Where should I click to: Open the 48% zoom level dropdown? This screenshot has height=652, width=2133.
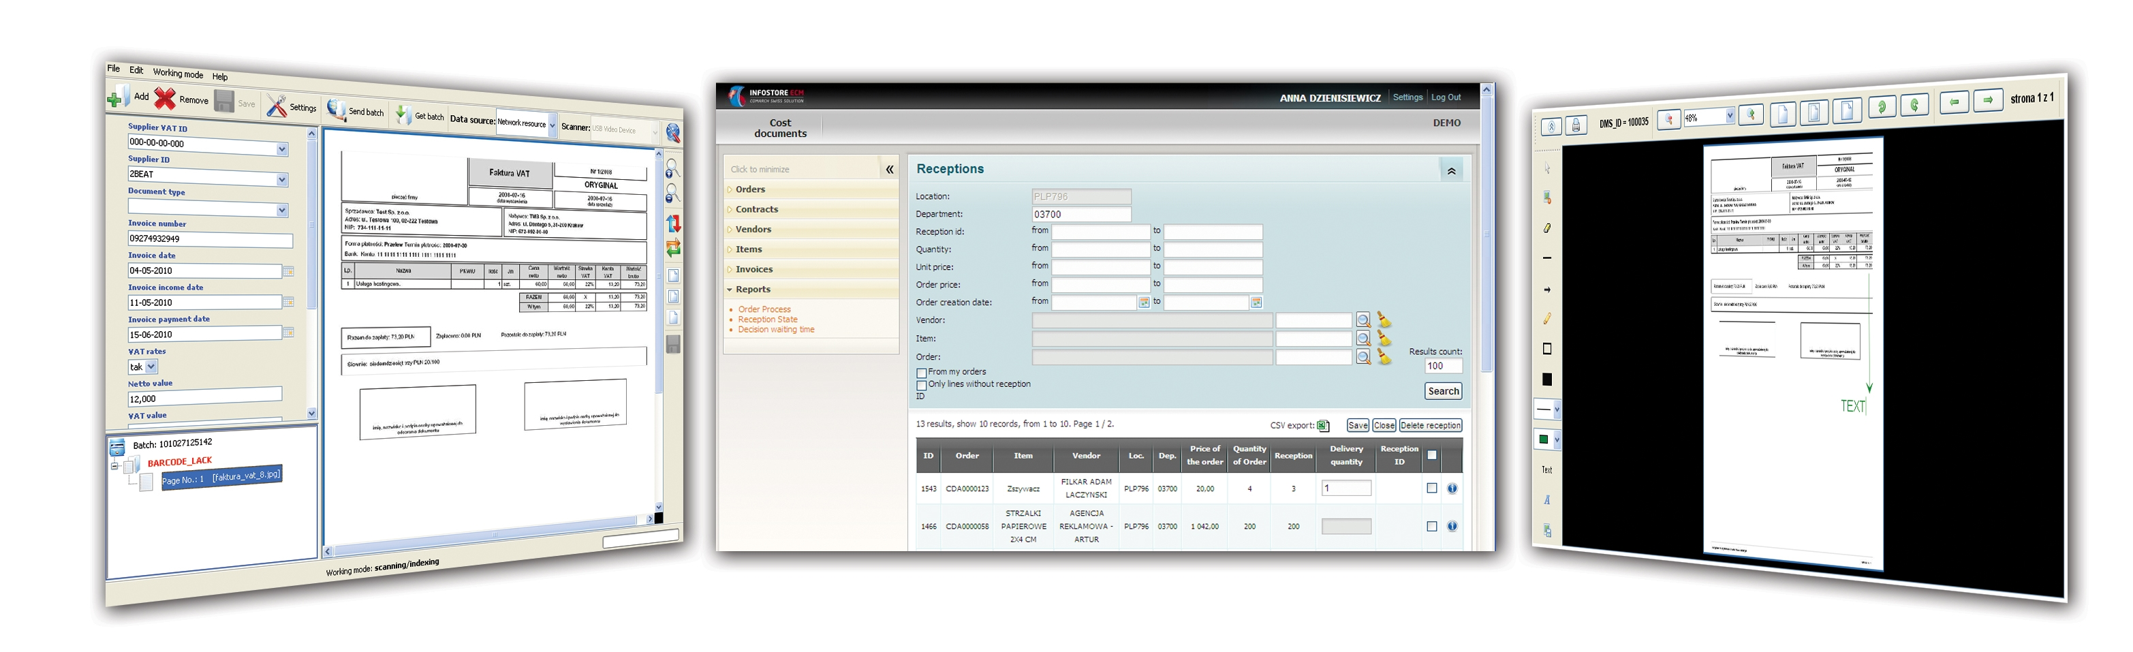point(1729,117)
